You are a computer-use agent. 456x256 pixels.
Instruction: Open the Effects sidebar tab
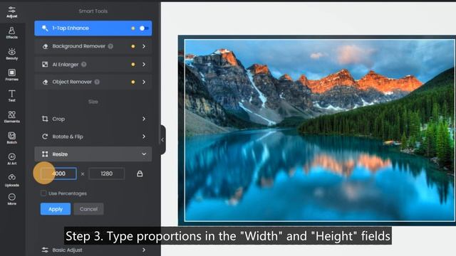12,33
